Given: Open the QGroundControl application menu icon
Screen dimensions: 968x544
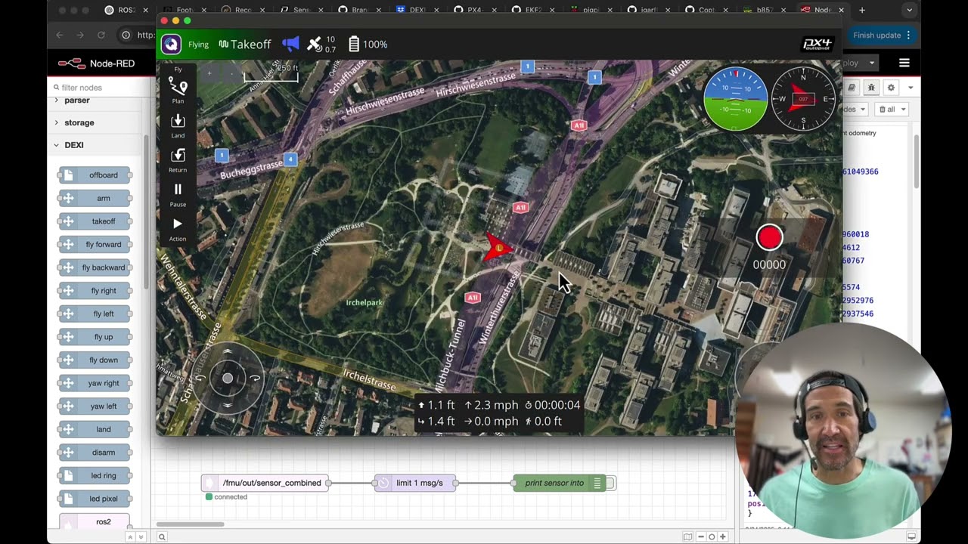Looking at the screenshot, I should coord(171,45).
